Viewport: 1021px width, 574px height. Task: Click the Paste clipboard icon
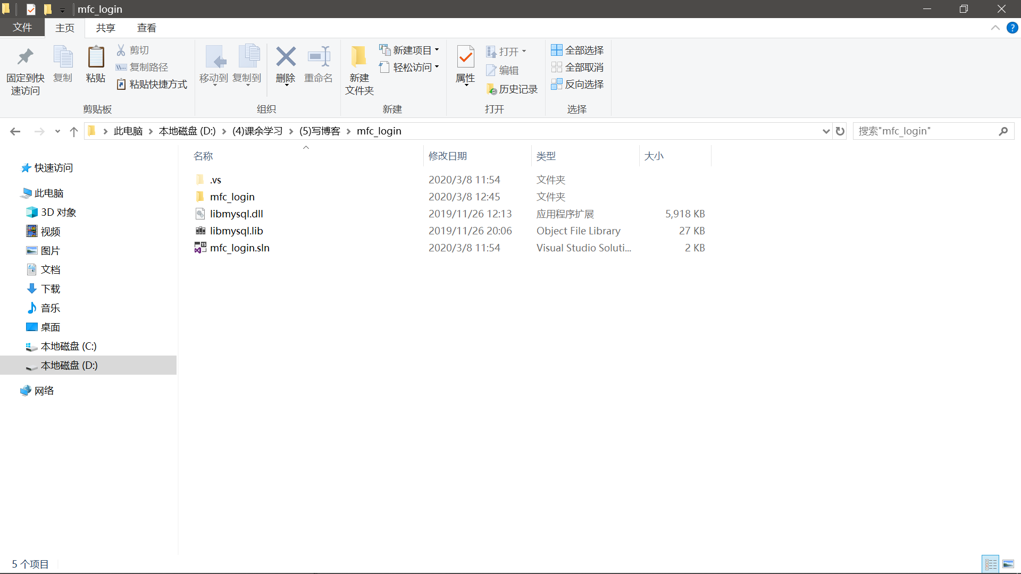[96, 57]
